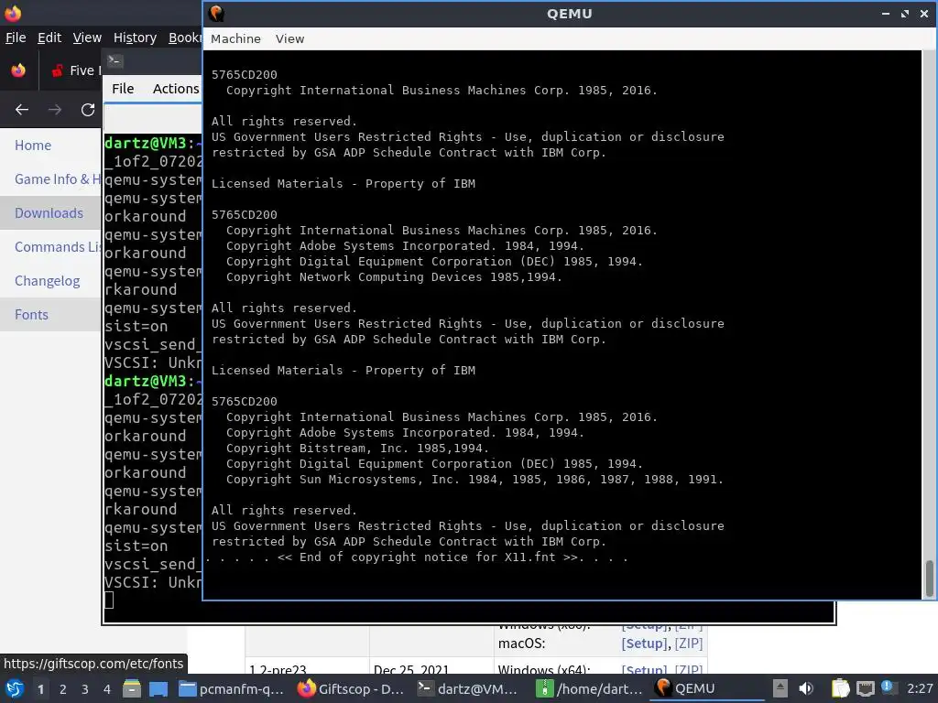Click 'Copyright Bitstream, Inc.' line in QEMU
Image resolution: width=938 pixels, height=703 pixels.
[x=357, y=449]
